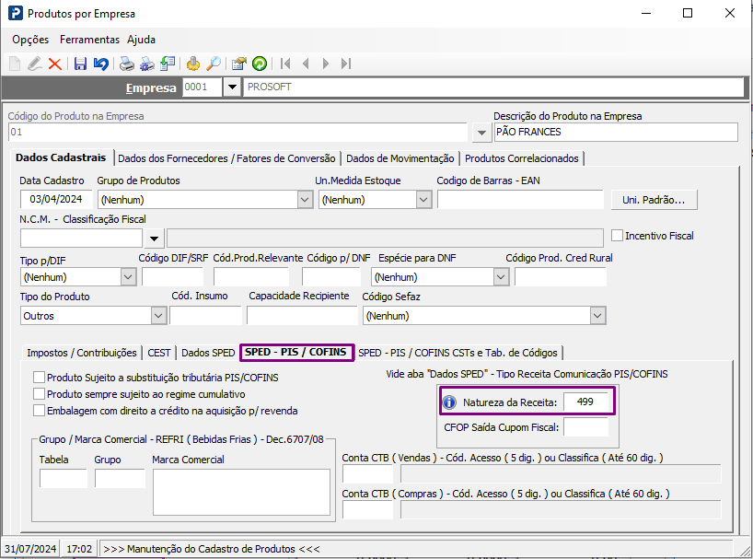Open the Produtos Correlacionados tab

point(522,158)
